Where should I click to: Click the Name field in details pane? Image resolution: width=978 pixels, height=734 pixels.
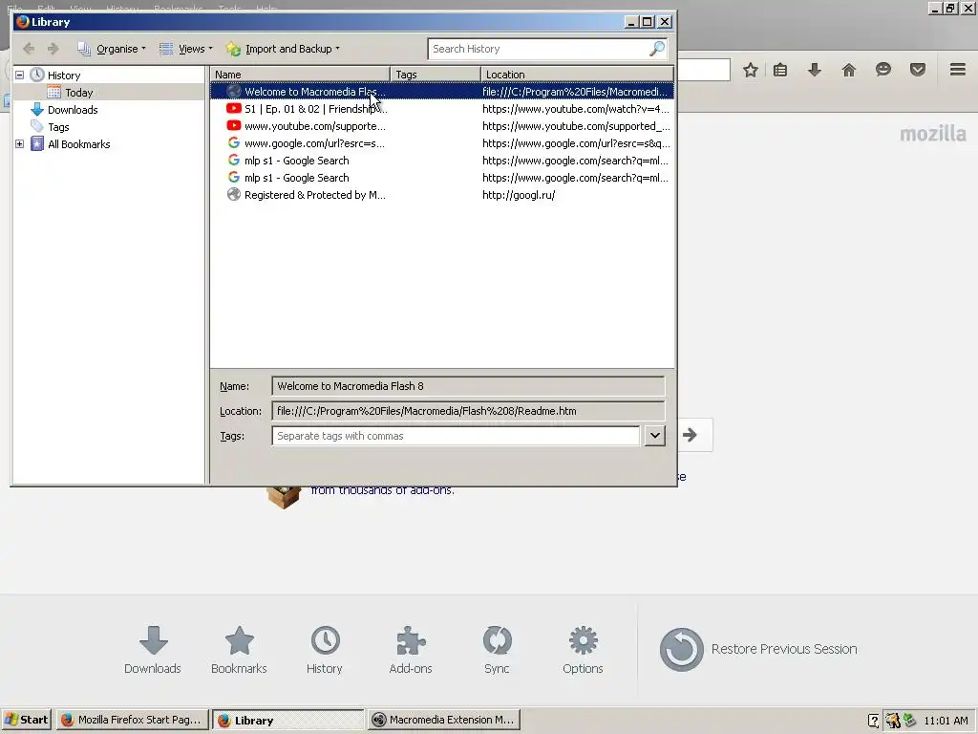click(468, 386)
